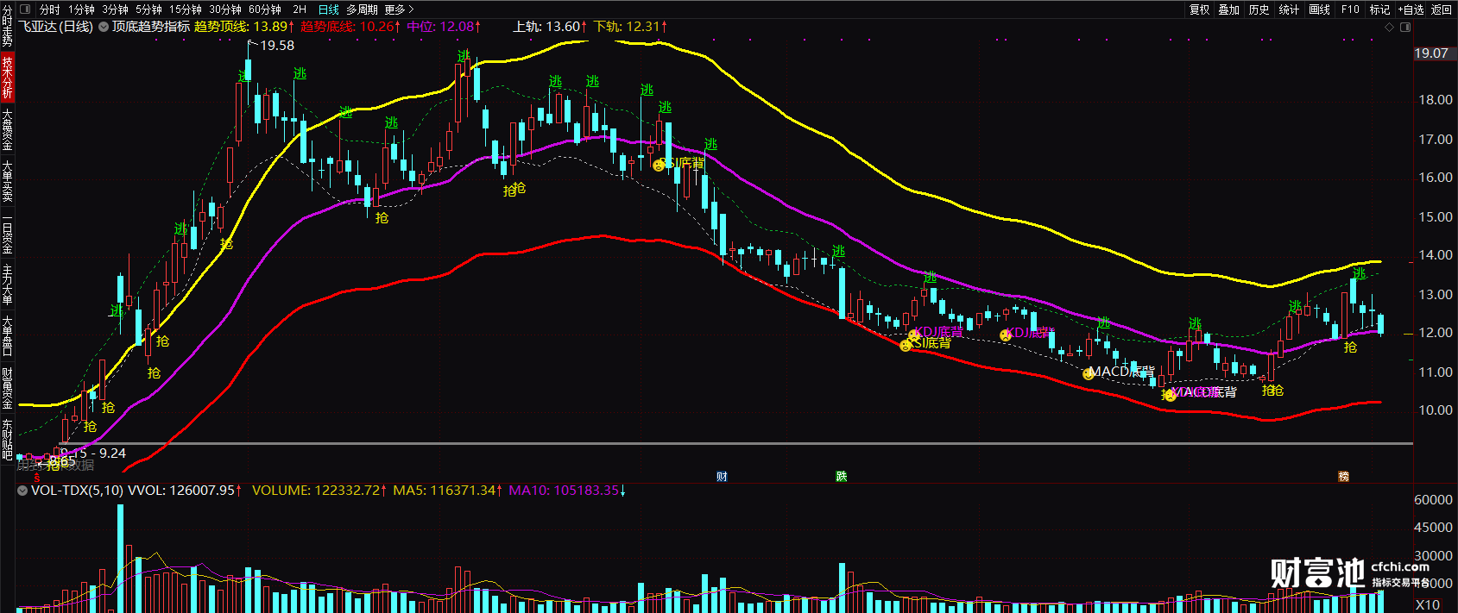The width and height of the screenshot is (1458, 613).
Task: Click the MACD底背 smiley signal icon
Action: (x=1089, y=374)
